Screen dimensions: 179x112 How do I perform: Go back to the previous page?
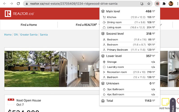click(x=4, y=4)
